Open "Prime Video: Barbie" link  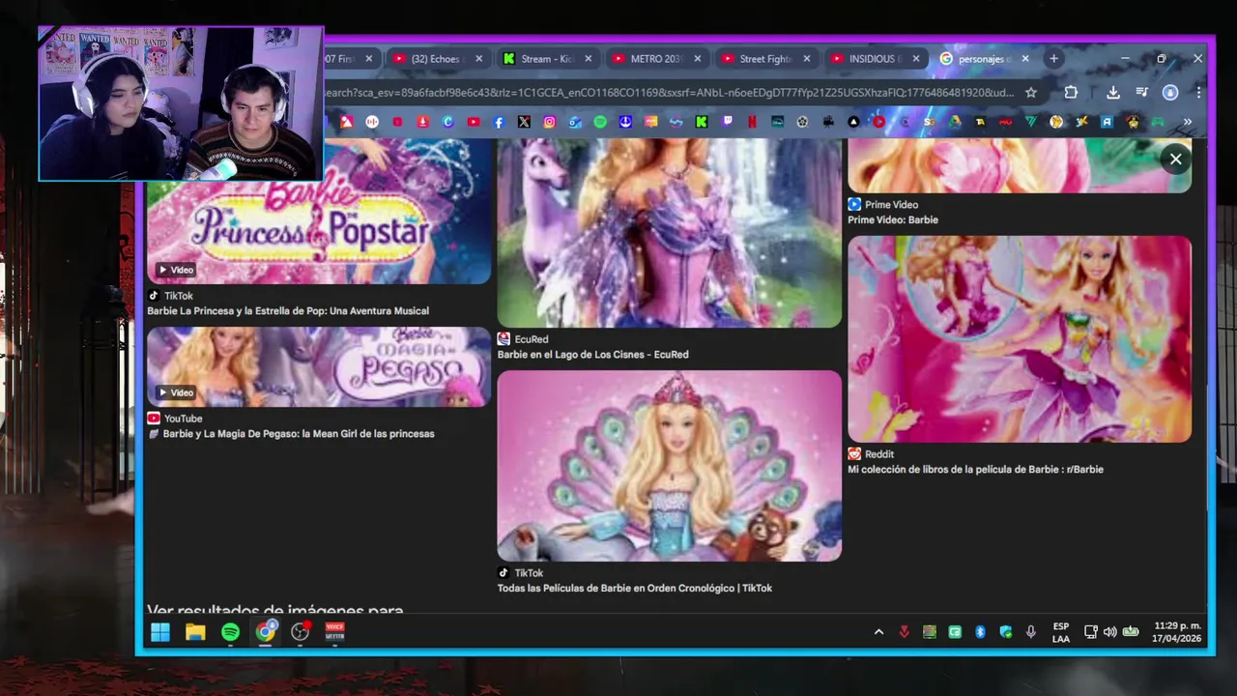(893, 220)
